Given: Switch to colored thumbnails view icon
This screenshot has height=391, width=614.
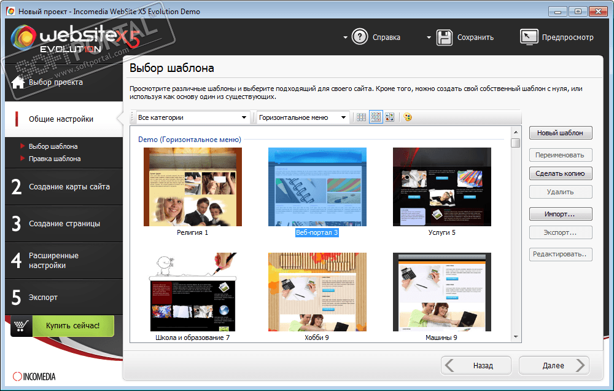Looking at the screenshot, I should (390, 117).
